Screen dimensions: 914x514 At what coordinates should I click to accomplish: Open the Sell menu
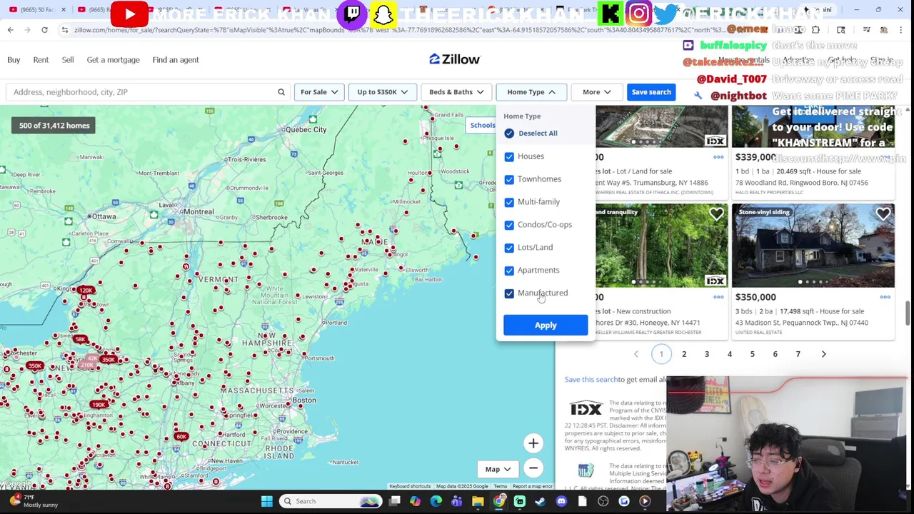point(68,60)
